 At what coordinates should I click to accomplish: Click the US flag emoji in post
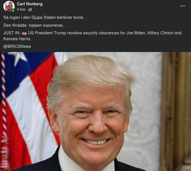pyautogui.click(x=24, y=33)
